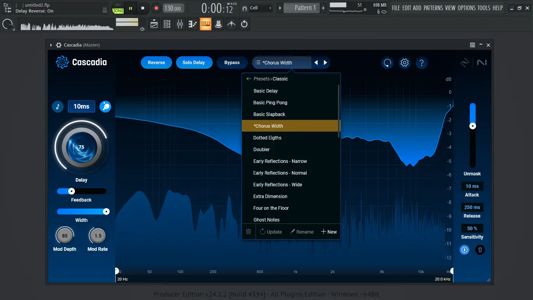Click the highlighted orange browser/keyboard toolbar icon
The height and width of the screenshot is (300, 533).
point(206,24)
